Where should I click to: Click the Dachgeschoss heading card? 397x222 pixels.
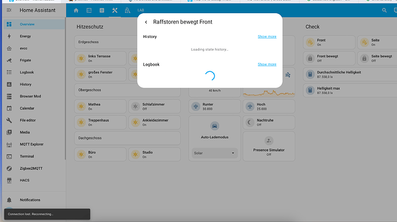[x=127, y=138]
